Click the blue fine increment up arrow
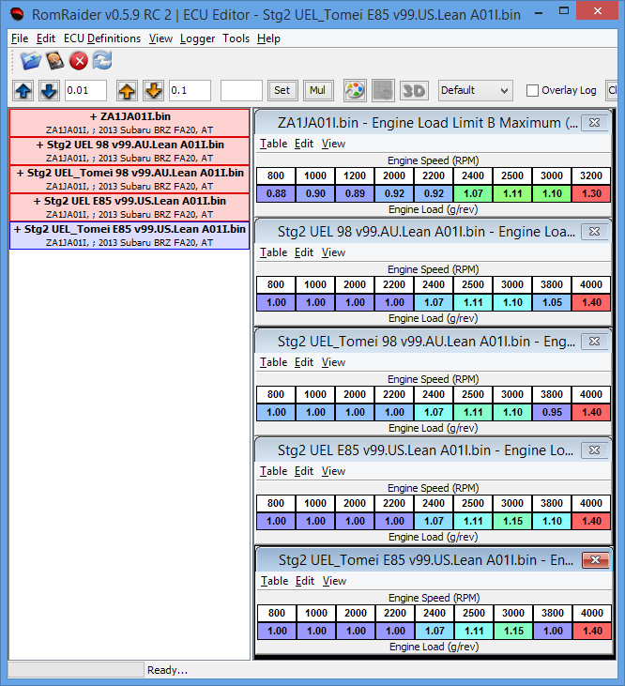Image resolution: width=625 pixels, height=686 pixels. (23, 91)
